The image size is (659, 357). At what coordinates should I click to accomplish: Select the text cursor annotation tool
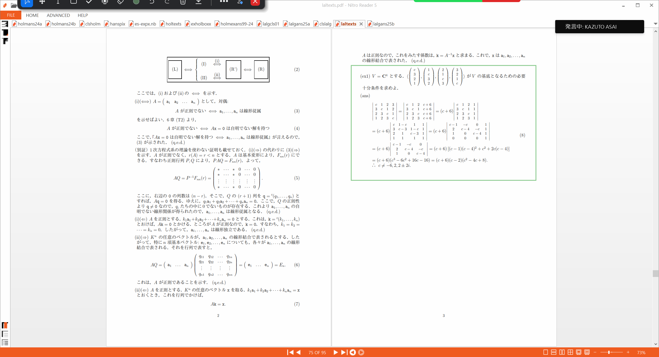pos(58,2)
